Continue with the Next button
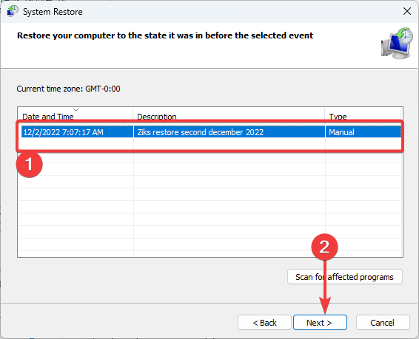The width and height of the screenshot is (419, 339). [x=320, y=323]
